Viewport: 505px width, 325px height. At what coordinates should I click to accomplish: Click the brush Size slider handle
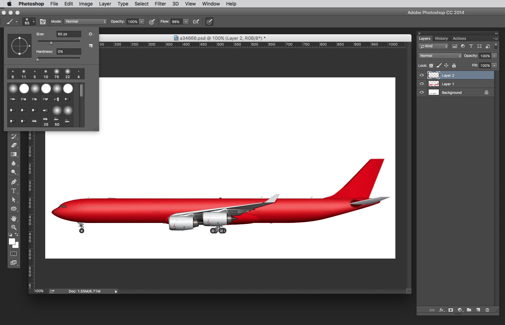51,43
